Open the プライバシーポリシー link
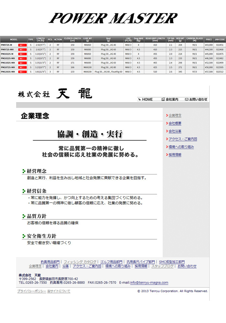This screenshot has height=323, width=226. pyautogui.click(x=31, y=291)
